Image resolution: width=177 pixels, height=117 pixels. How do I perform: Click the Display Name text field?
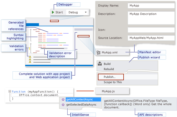point(151,5)
